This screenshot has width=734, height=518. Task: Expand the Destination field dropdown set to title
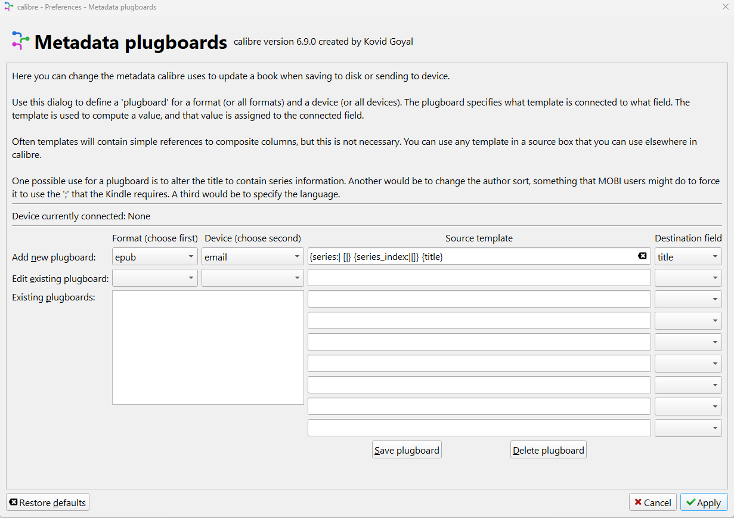[x=688, y=257]
